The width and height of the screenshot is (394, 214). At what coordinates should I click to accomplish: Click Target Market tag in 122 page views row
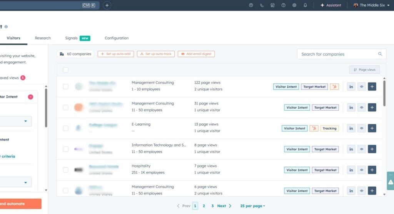click(x=314, y=86)
